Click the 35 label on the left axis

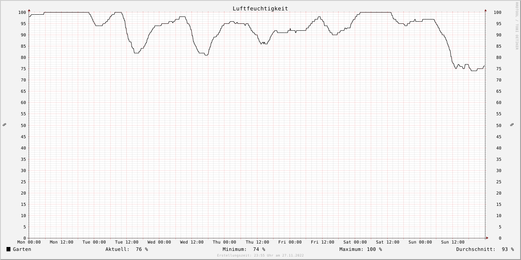(x=23, y=159)
